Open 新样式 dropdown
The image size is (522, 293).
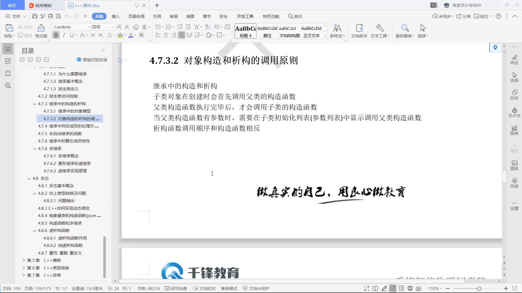[337, 31]
